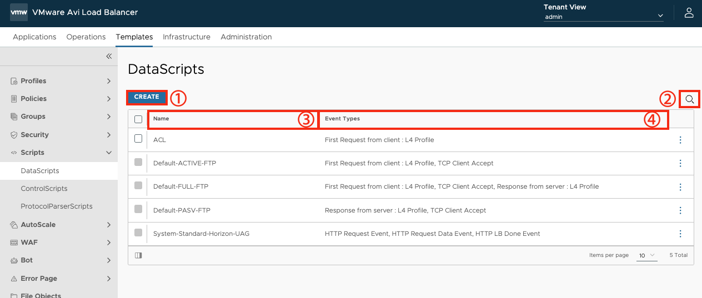Viewport: 702px width, 298px height.
Task: Open the user account profile icon
Action: pyautogui.click(x=689, y=13)
